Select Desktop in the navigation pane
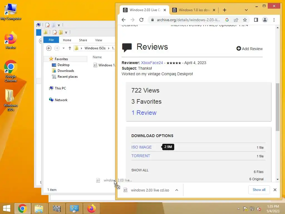This screenshot has width=285, height=214. tap(63, 65)
